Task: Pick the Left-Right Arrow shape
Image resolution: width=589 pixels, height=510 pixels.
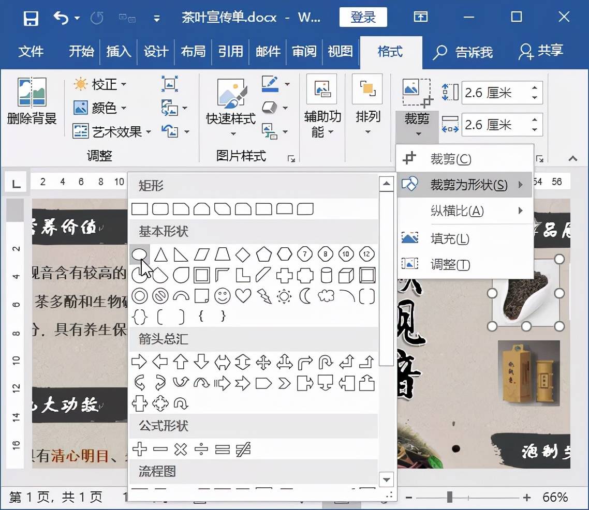Action: (x=223, y=362)
